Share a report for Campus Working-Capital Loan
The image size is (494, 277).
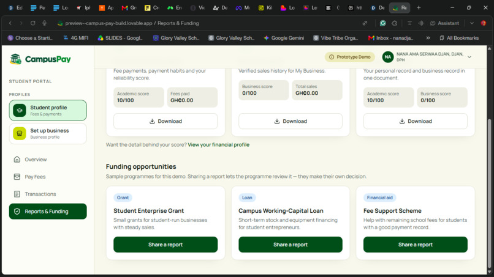[290, 245]
